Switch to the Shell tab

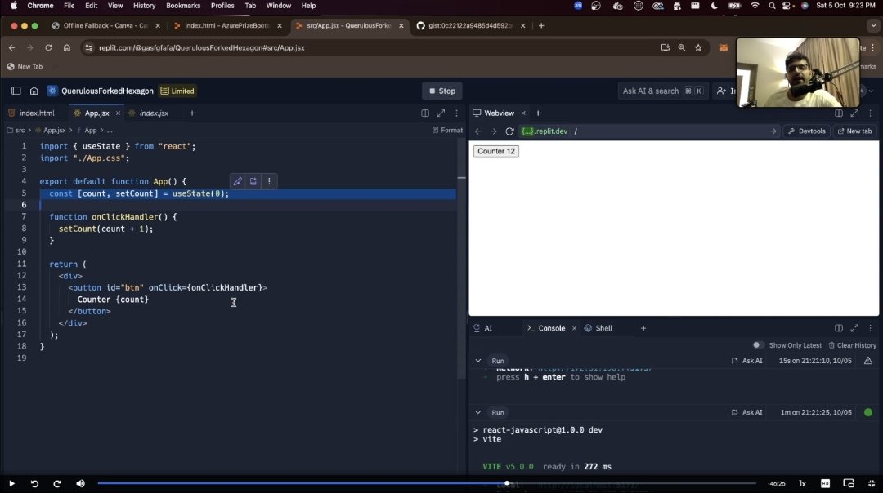pos(598,328)
